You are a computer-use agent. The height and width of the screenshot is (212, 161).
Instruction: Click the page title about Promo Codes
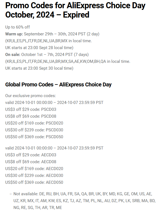pos(75,10)
